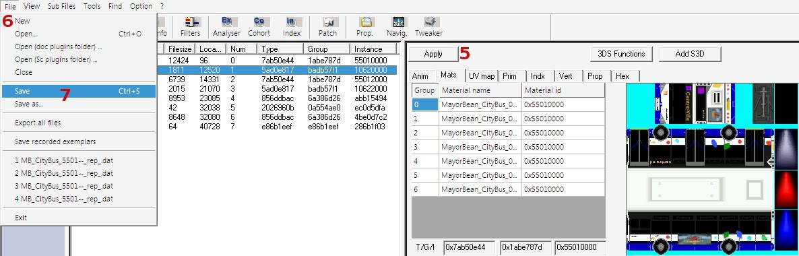Select file row with instance 55010000

[x=277, y=60]
